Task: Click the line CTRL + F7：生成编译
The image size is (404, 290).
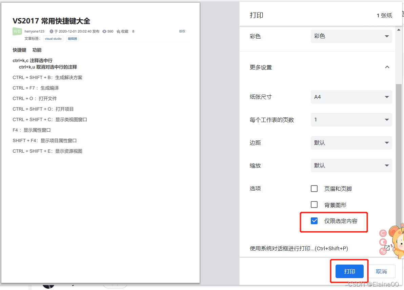Action: pos(36,88)
